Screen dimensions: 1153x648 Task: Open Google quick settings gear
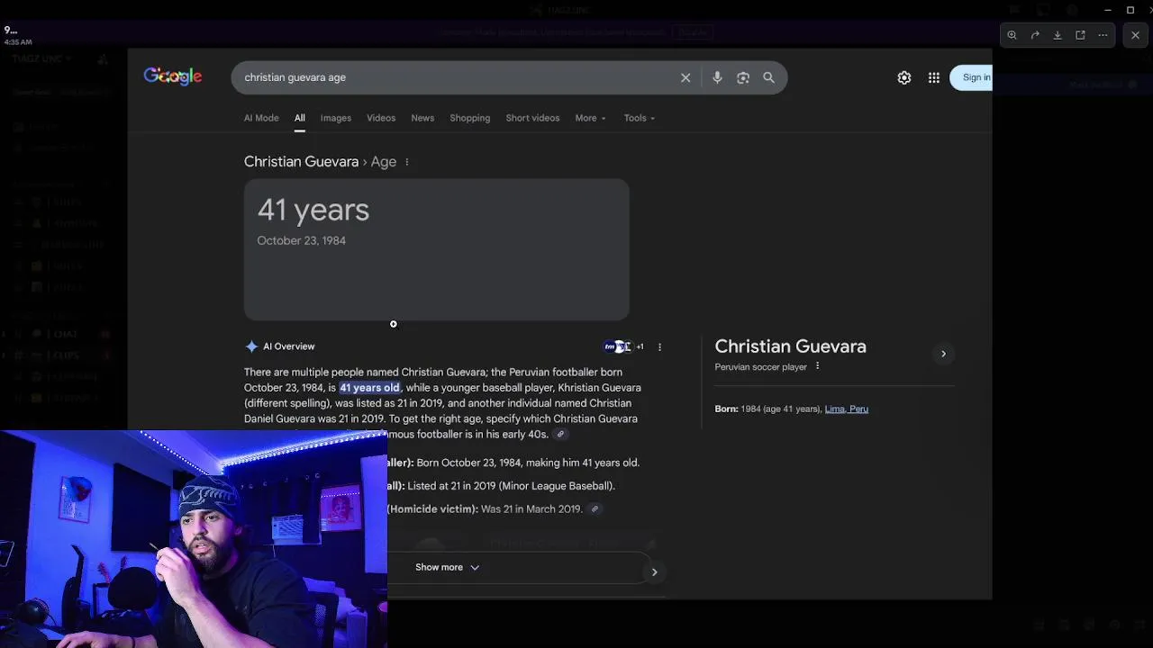click(x=904, y=77)
